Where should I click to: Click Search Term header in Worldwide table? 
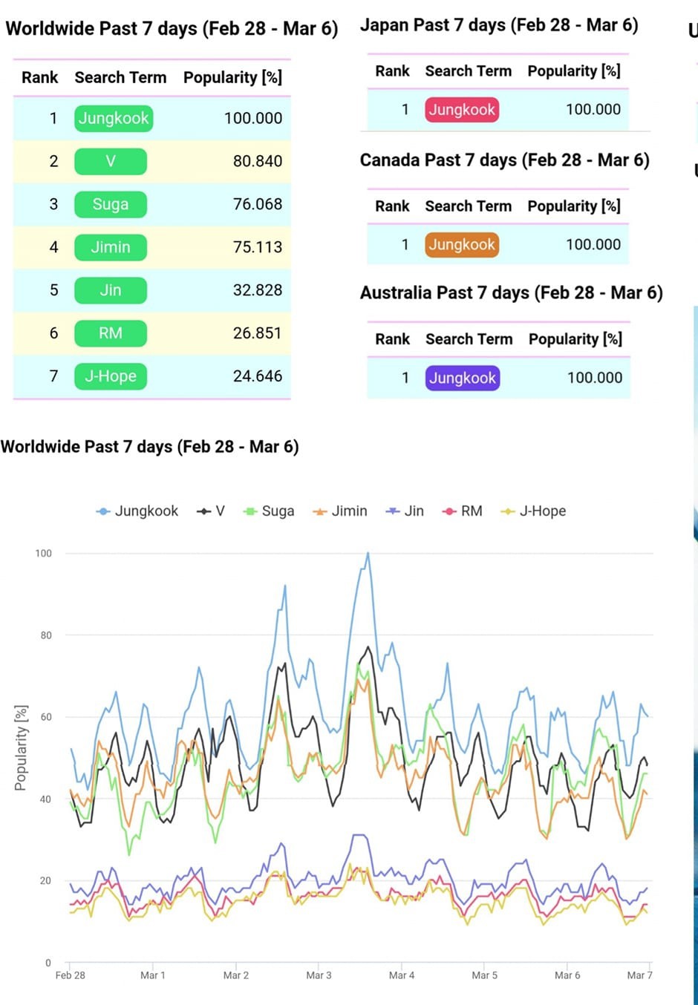pos(120,77)
